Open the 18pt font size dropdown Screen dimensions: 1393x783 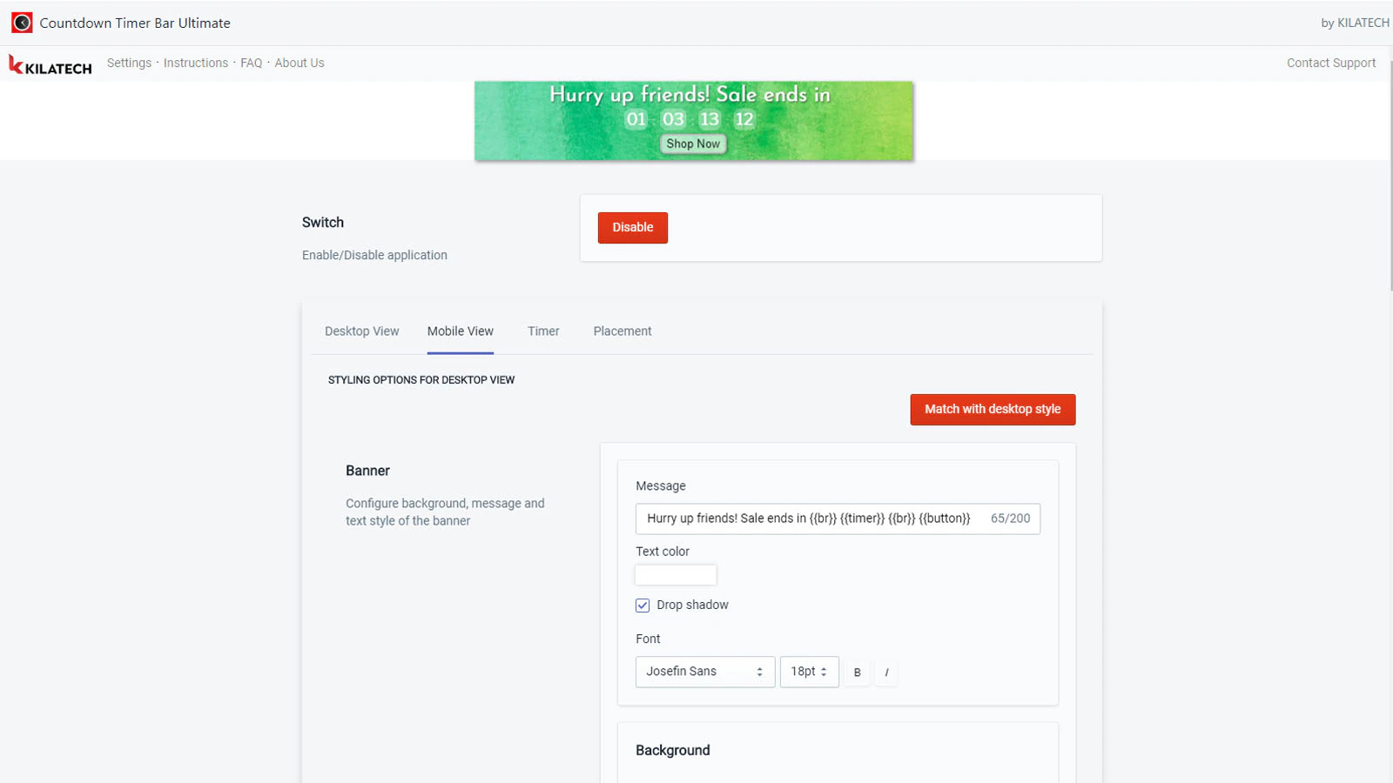click(x=810, y=672)
